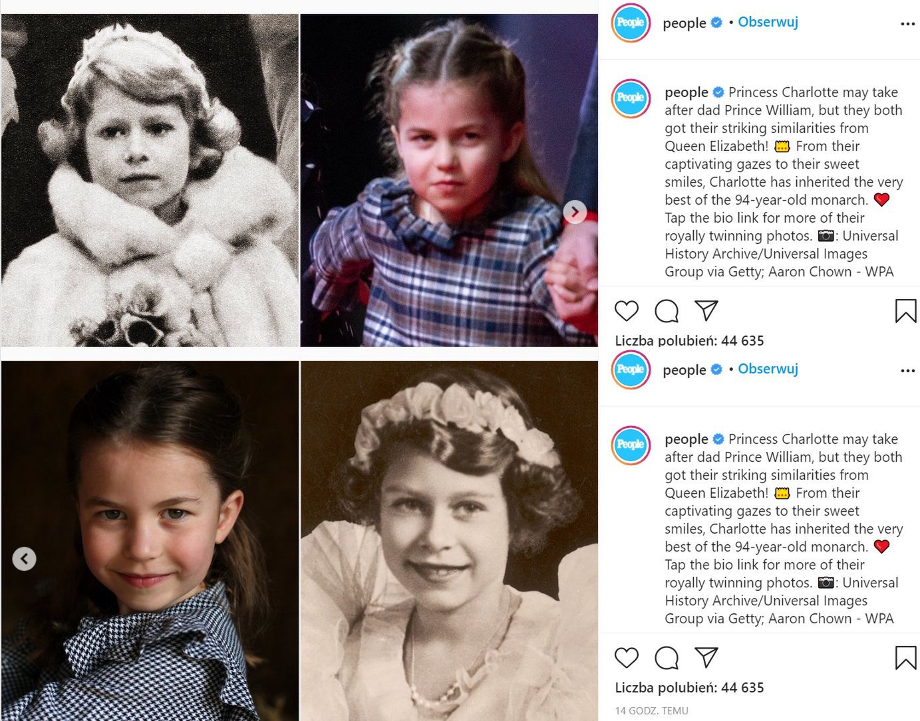Open the 14 GODZ. TEMU timestamp

click(x=651, y=710)
